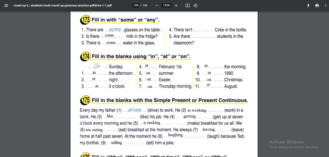Rotate the document counterclockwise
The height and width of the screenshot is (157, 329).
click(196, 5)
